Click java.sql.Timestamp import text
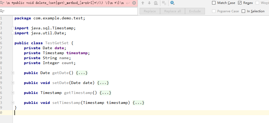Screen dimensions: 269x123 pos(52,28)
